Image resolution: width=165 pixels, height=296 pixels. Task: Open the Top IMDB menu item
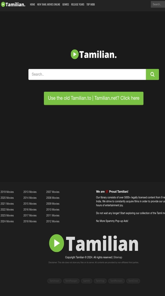[90, 4]
